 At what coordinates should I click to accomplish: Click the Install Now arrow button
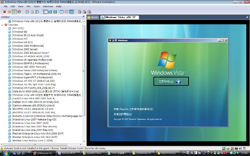coord(178,82)
